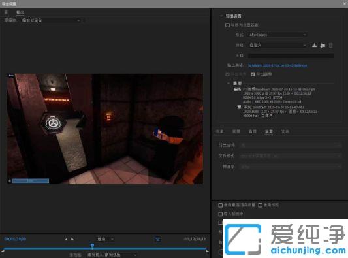Collapse the export settings section arrow

[221, 16]
